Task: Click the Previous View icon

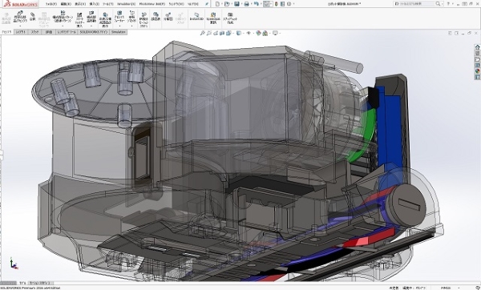Action: click(x=216, y=33)
